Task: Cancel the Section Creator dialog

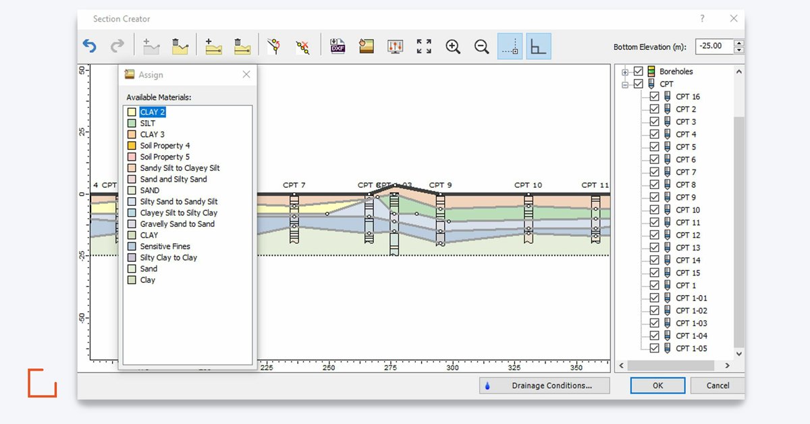Action: (718, 386)
